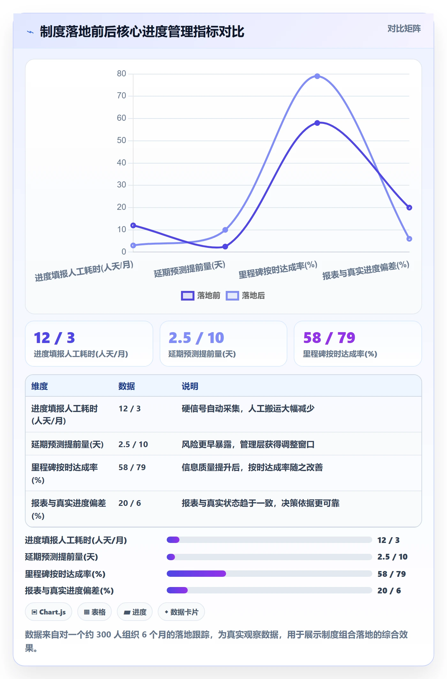This screenshot has width=447, height=679.
Task: Toggle the 落地后 legend swatch
Action: coord(232,296)
